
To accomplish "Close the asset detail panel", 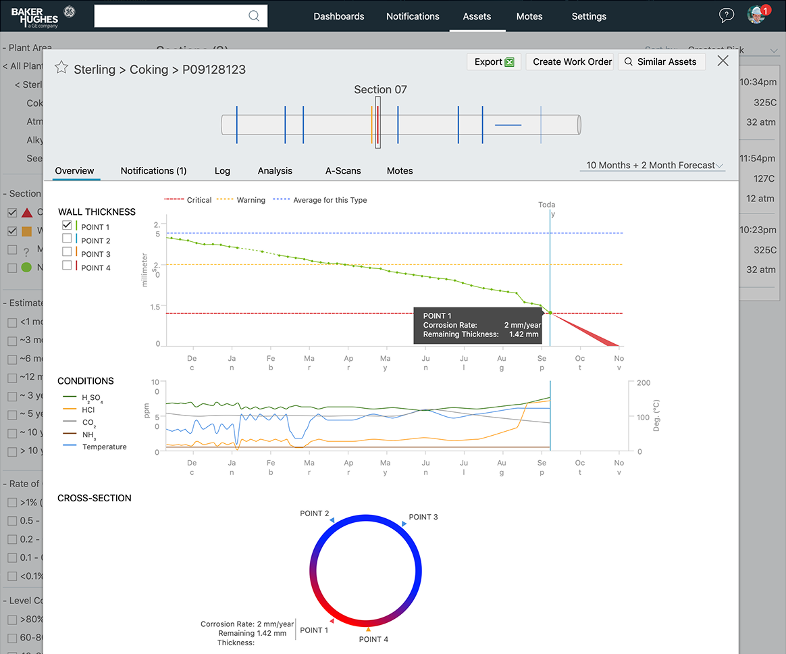I will tap(723, 61).
